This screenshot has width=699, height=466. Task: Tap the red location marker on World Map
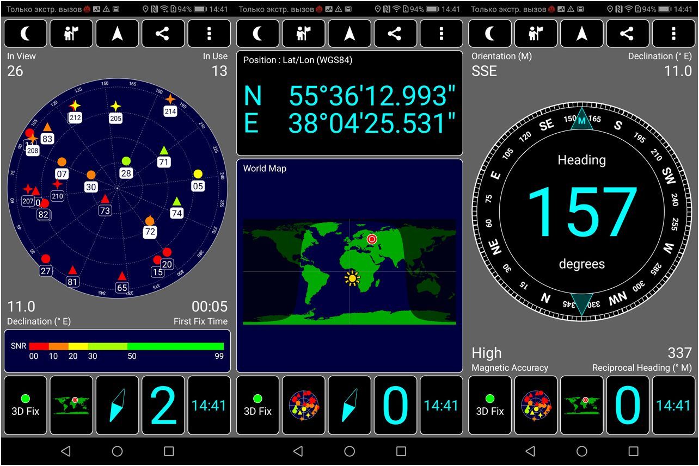tap(372, 239)
